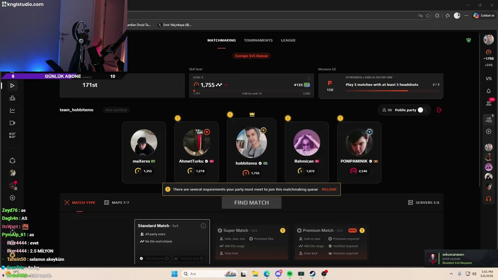Click Super Match yellow warning icon
The width and height of the screenshot is (498, 280).
pyautogui.click(x=282, y=230)
